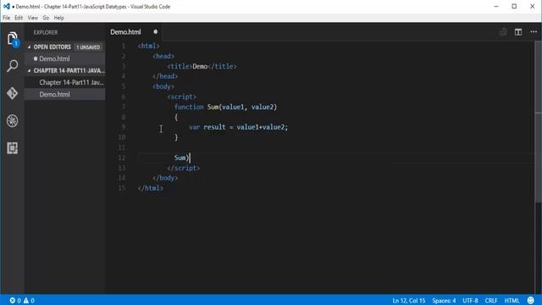
Task: Minimize the Visual Studio Code window
Action: click(x=496, y=6)
